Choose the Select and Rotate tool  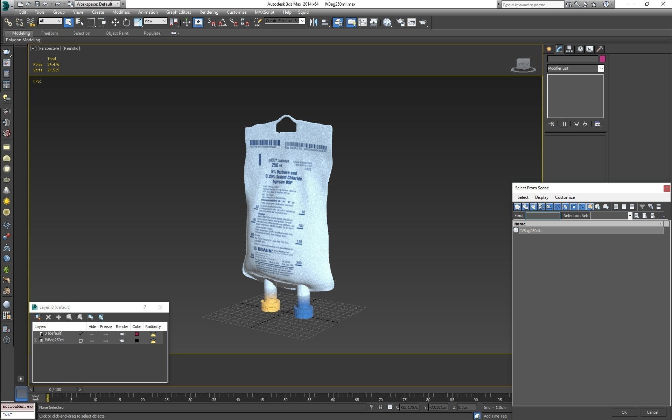(x=126, y=22)
